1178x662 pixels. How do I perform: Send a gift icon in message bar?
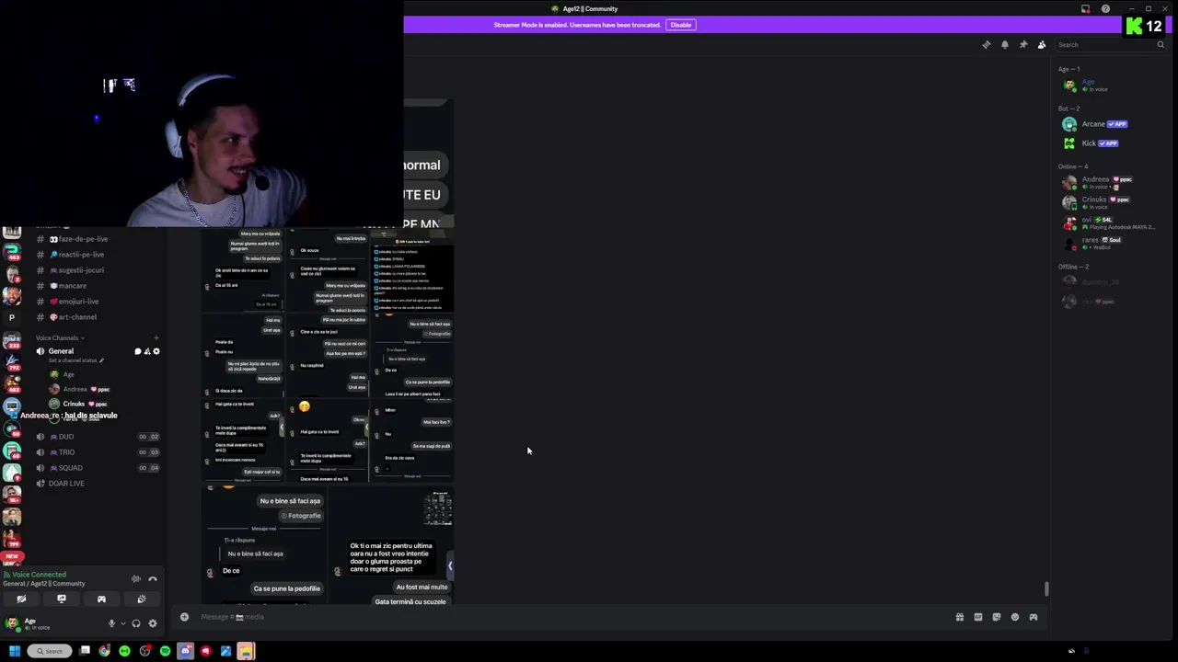tap(960, 617)
